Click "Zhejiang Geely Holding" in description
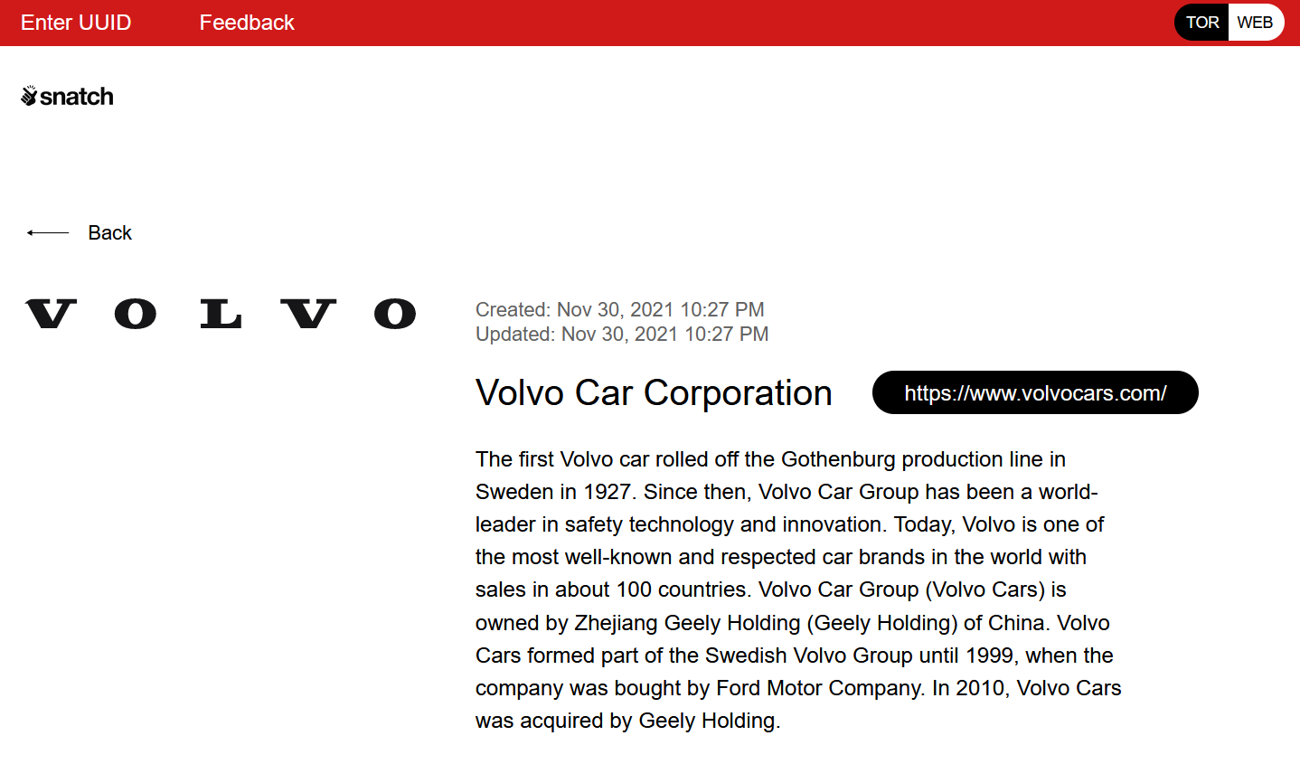The image size is (1300, 764). [x=687, y=623]
